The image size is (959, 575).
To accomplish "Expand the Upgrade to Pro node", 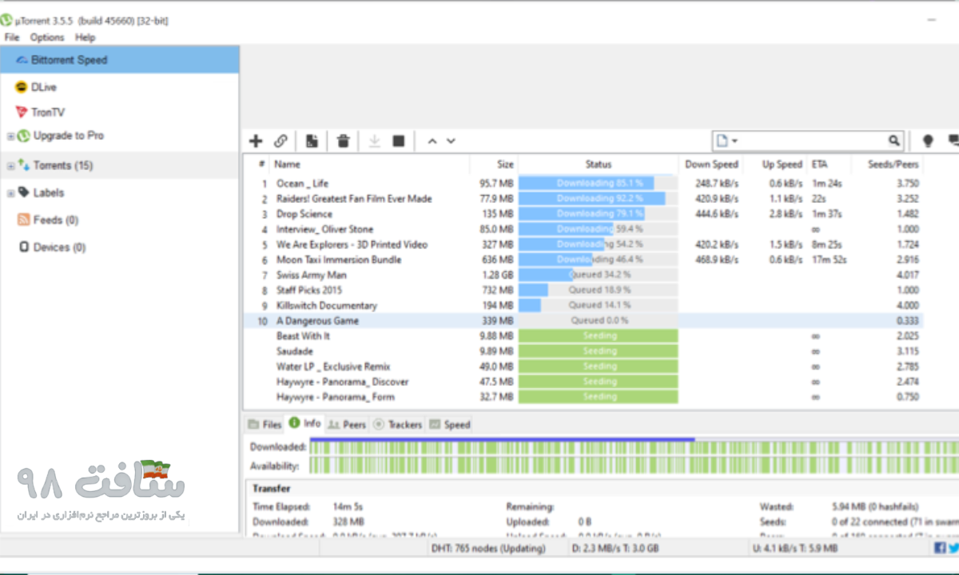I will click(10, 137).
